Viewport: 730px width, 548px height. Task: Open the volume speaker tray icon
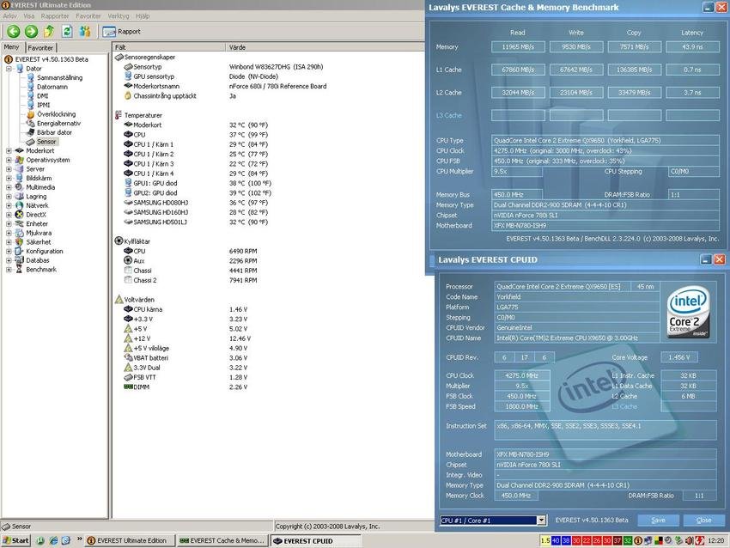(x=689, y=540)
